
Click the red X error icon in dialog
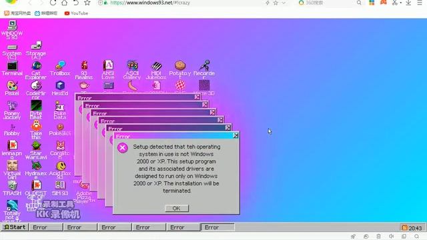[123, 148]
